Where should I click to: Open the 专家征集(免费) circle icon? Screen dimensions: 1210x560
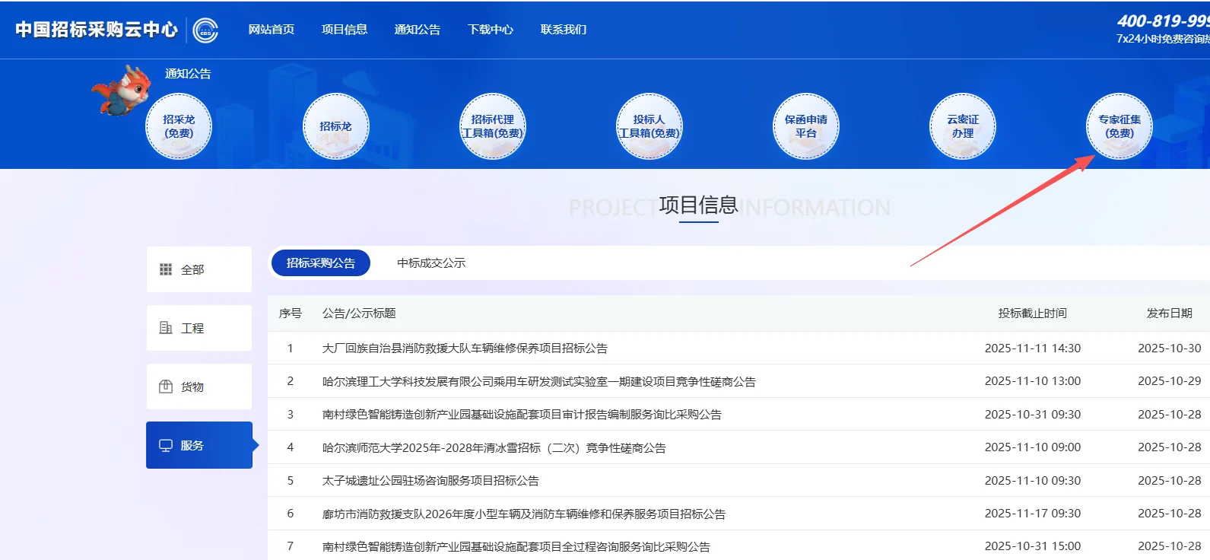[1119, 126]
